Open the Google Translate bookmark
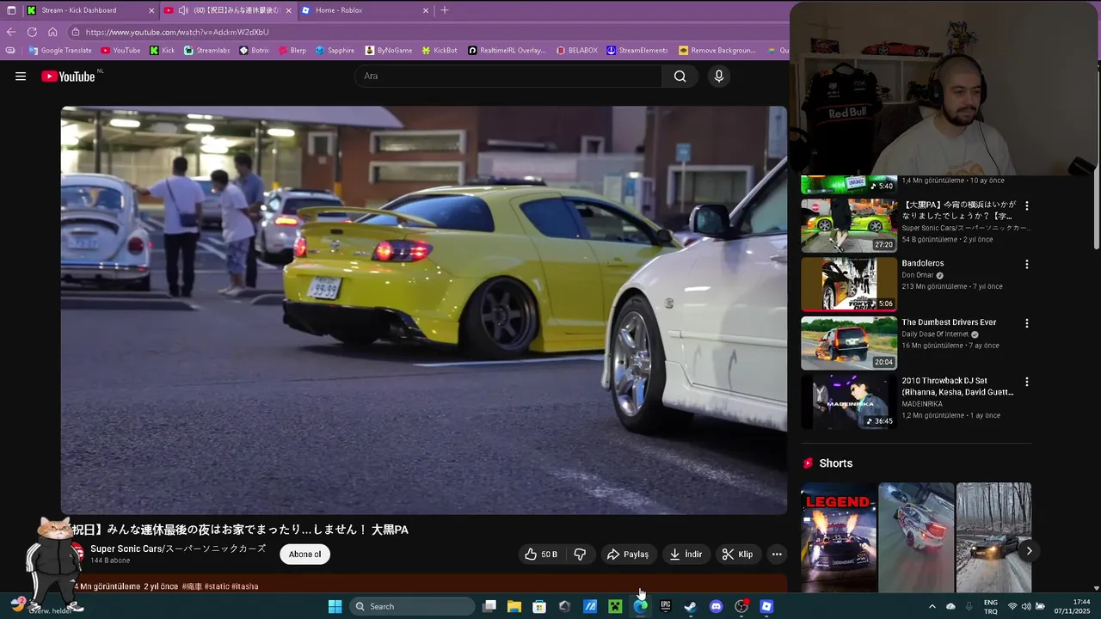Image resolution: width=1101 pixels, height=619 pixels. 59,50
